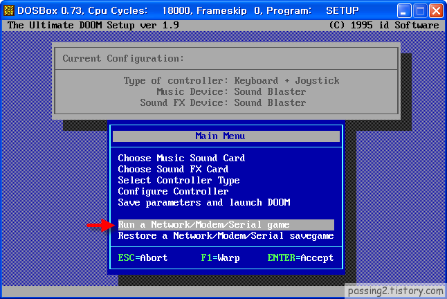Click the DOSBox 0.73 window title text
This screenshot has width=447, height=299.
coord(188,11)
